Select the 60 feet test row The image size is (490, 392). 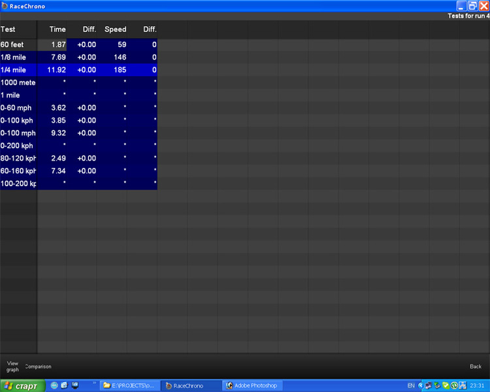[18, 44]
